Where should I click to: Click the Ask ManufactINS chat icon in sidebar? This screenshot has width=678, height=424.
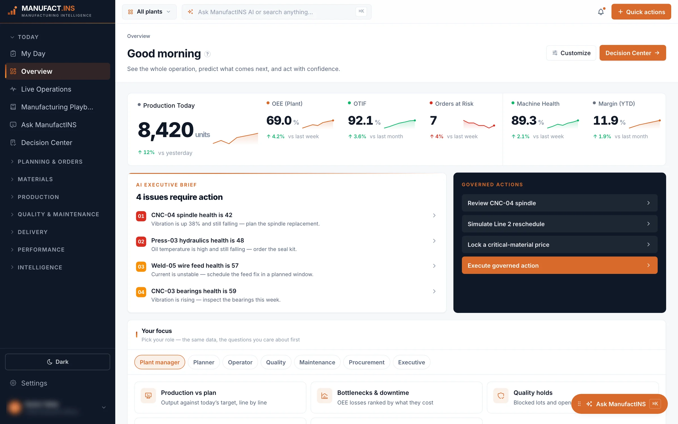tap(13, 125)
